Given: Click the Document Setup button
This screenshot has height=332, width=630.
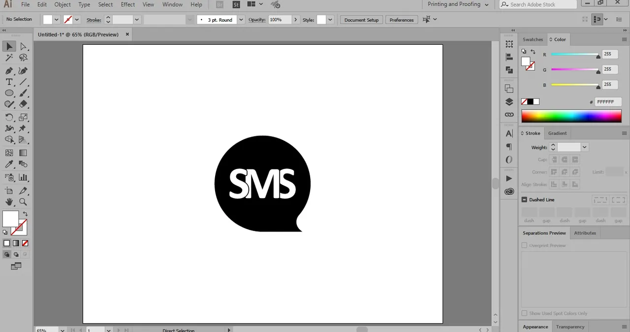Looking at the screenshot, I should [361, 20].
